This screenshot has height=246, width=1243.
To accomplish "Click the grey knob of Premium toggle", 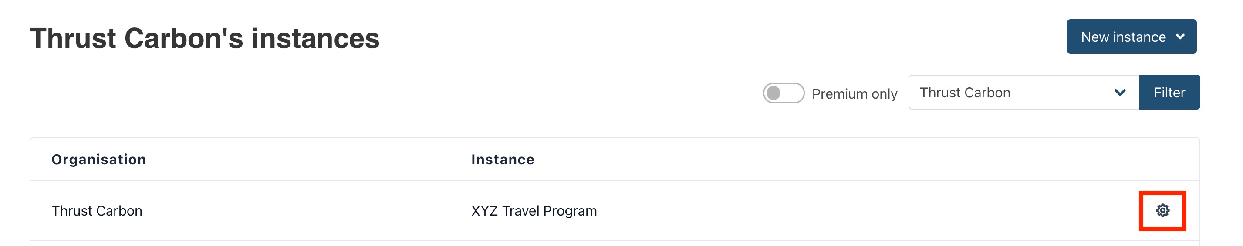I will pyautogui.click(x=774, y=93).
